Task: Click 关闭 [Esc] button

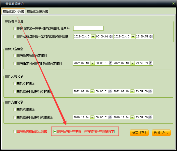Action: pyautogui.click(x=161, y=133)
